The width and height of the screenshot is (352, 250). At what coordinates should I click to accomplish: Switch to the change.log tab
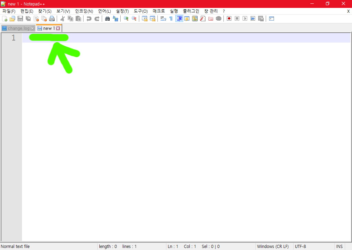point(19,28)
